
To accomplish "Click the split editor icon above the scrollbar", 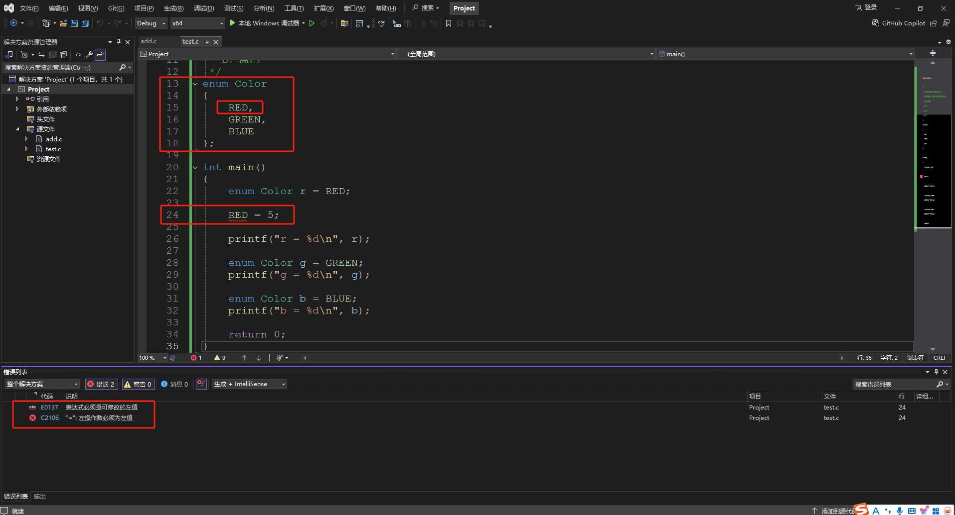I will click(x=933, y=53).
